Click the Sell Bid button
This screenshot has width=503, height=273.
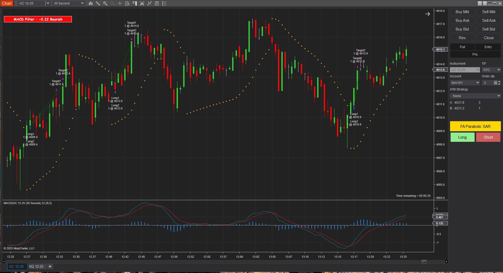(x=489, y=29)
